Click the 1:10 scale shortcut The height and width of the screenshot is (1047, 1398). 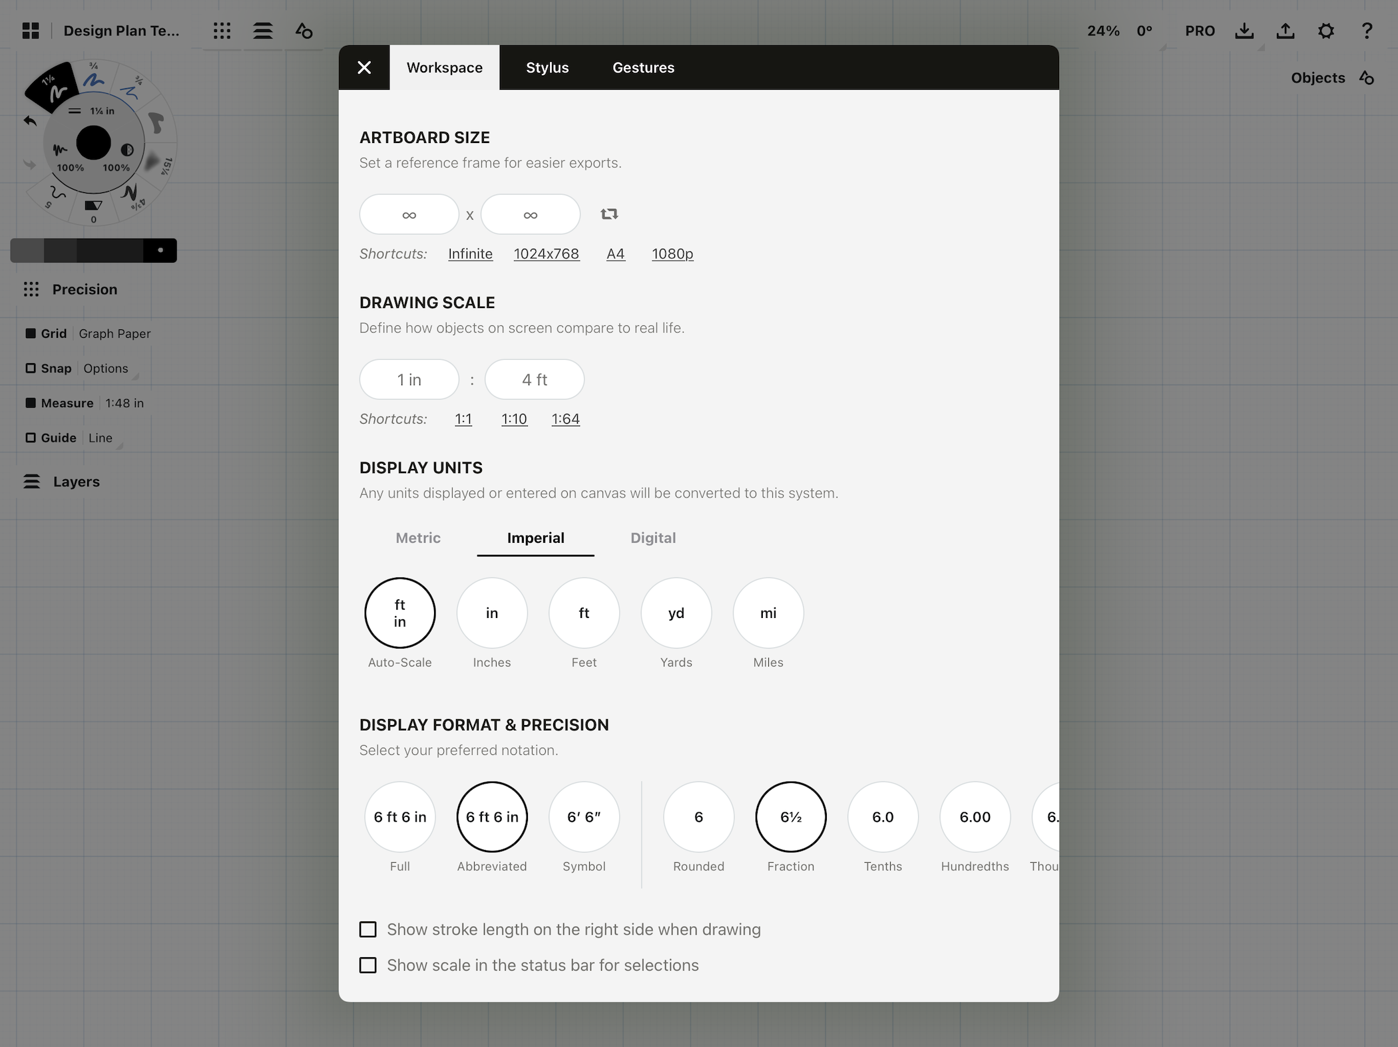[x=514, y=418]
